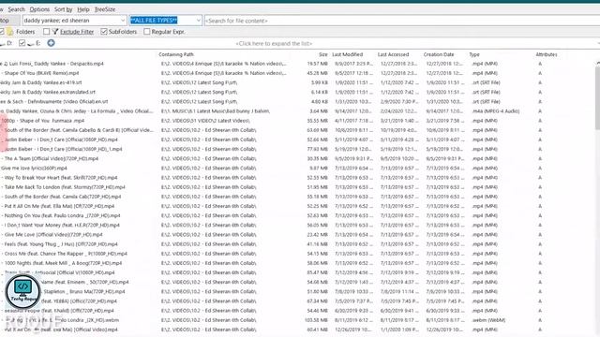This screenshot has height=337, width=600.
Task: Select 'I Don_t Care [Officia(1080P_HD).mp4'
Action: [61, 139]
